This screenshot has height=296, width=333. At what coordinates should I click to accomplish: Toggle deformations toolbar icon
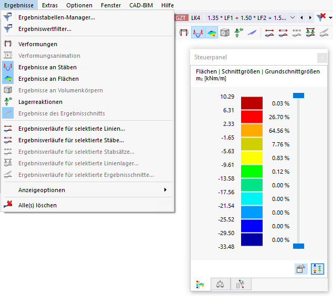point(184,33)
